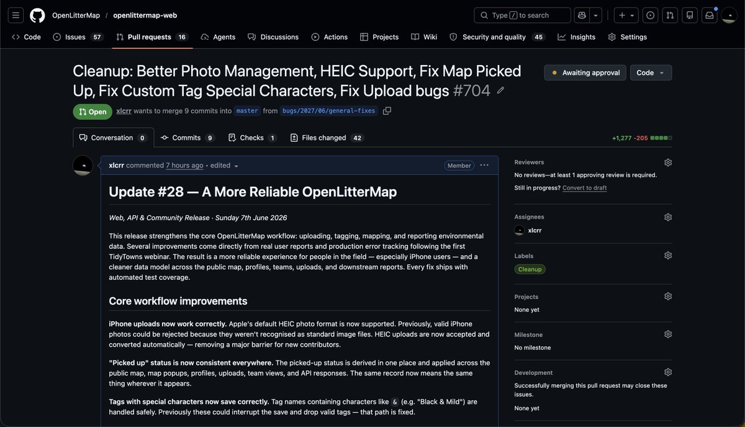Open the hamburger navigation menu
The width and height of the screenshot is (745, 427).
[x=16, y=15]
